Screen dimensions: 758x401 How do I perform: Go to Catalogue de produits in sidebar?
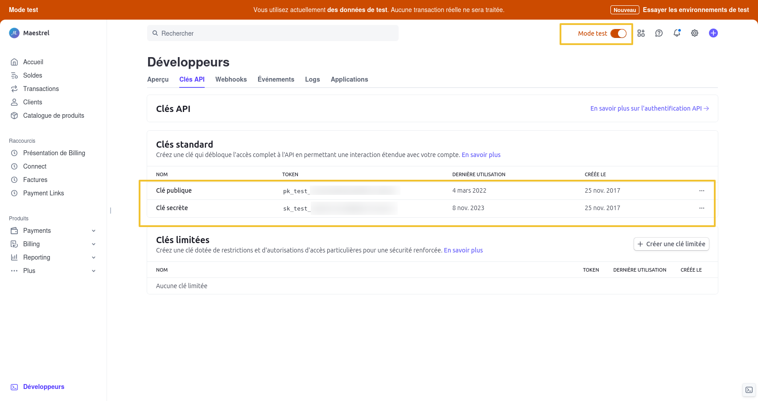tap(54, 116)
